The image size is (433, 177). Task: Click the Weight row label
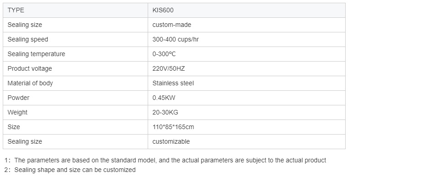pyautogui.click(x=17, y=113)
